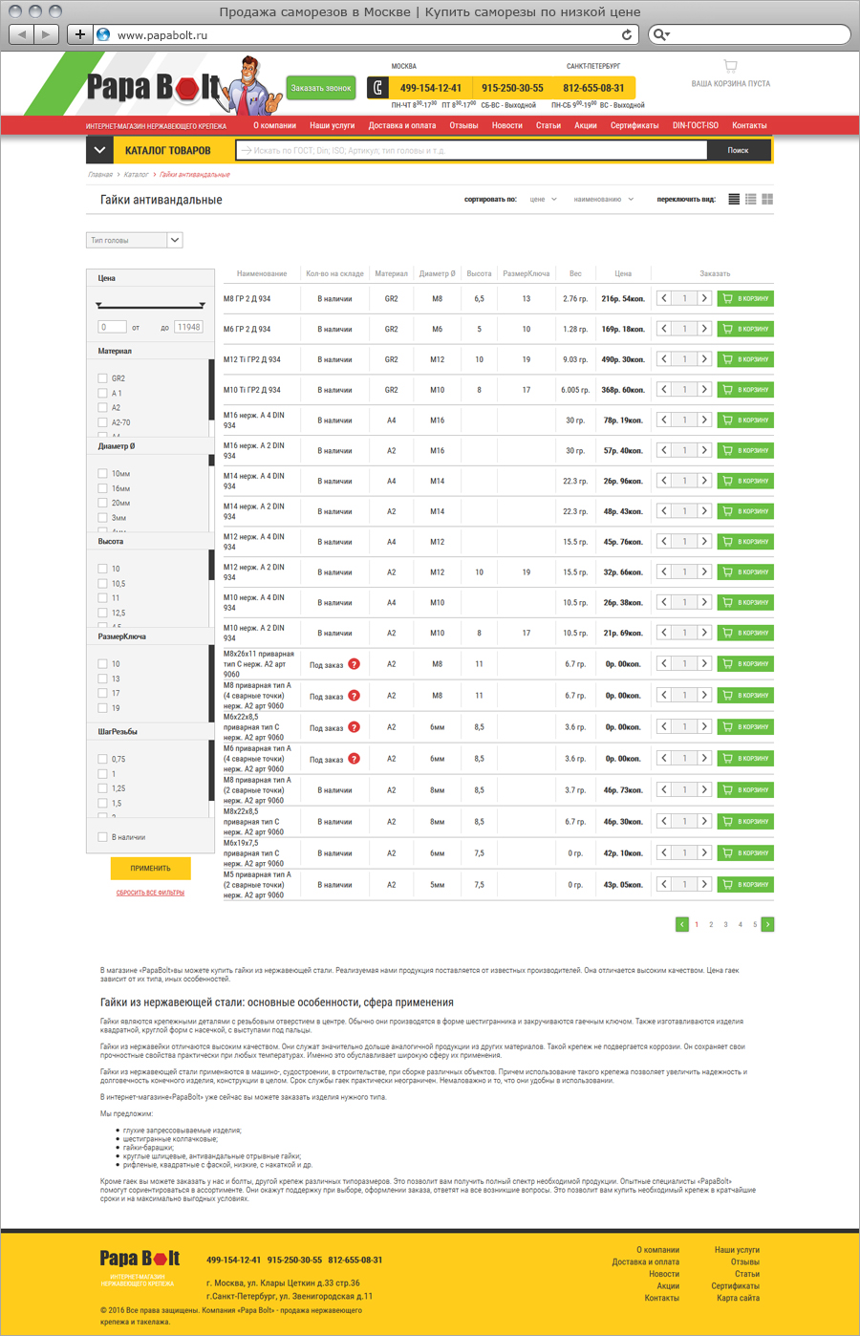The height and width of the screenshot is (1336, 860).
Task: Open the empty shopping cart icon
Action: point(730,67)
